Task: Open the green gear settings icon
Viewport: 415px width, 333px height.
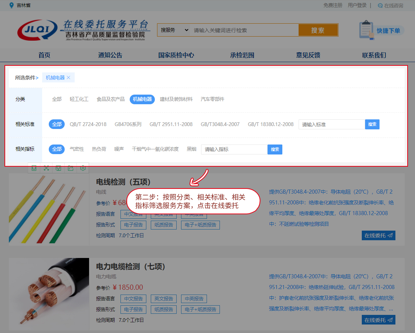Action: 83,168
